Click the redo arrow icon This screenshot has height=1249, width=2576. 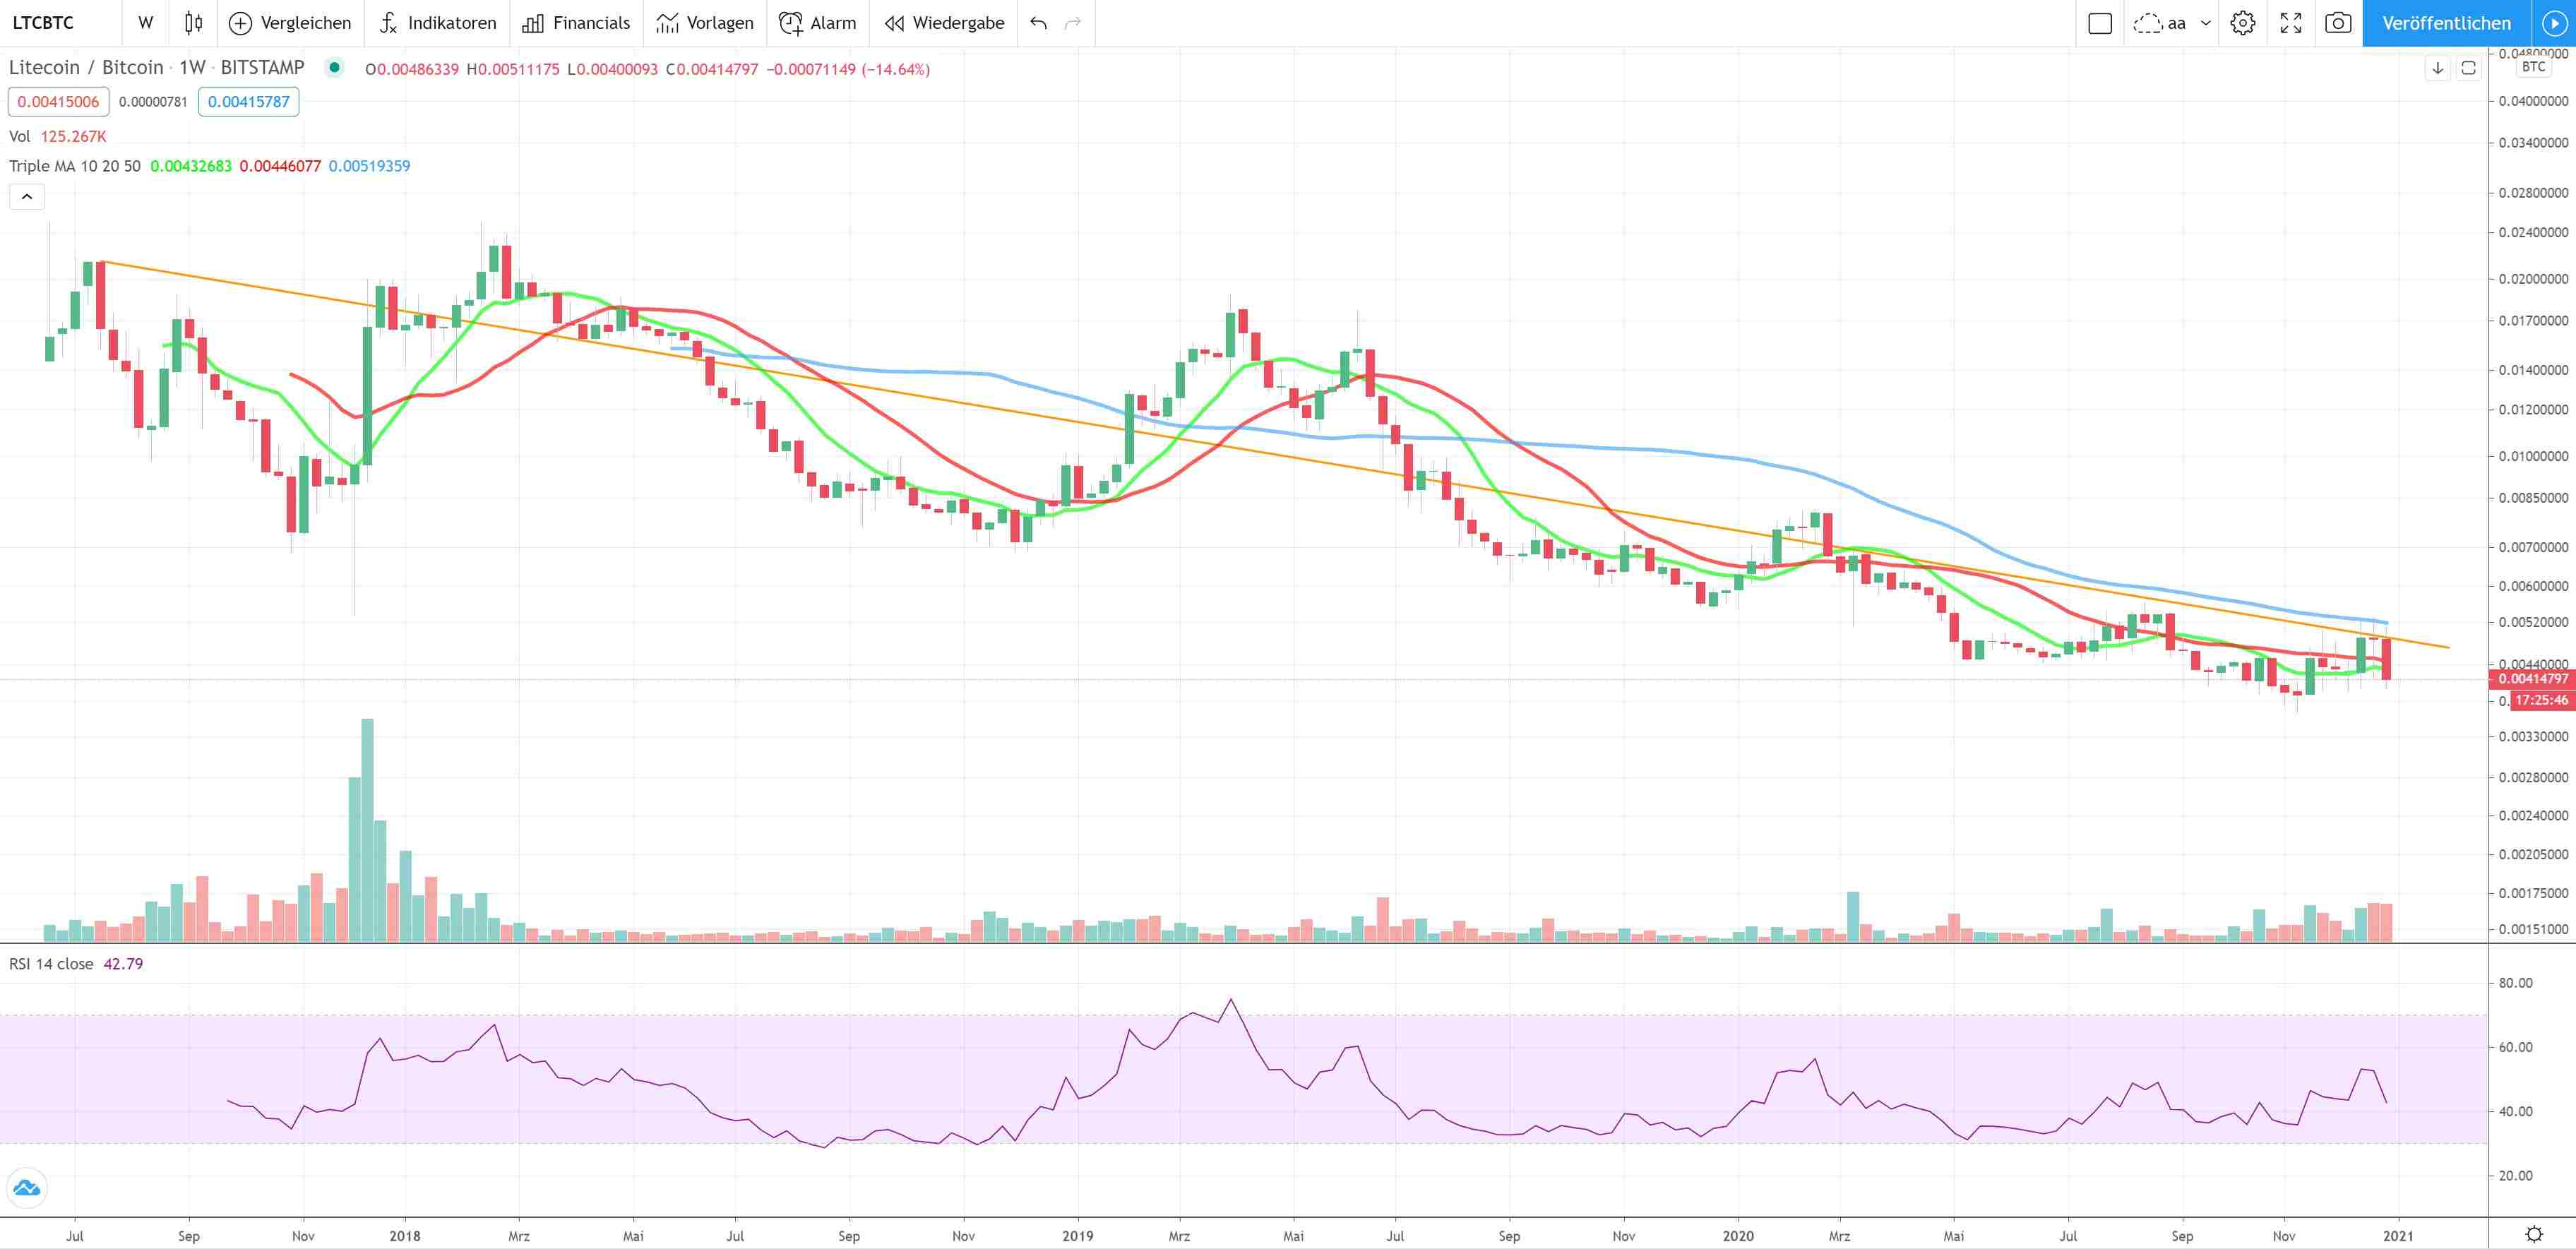(1073, 23)
